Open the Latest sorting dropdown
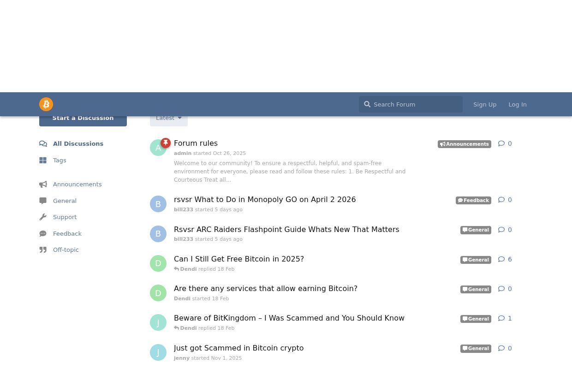The image size is (572, 369). tap(169, 118)
